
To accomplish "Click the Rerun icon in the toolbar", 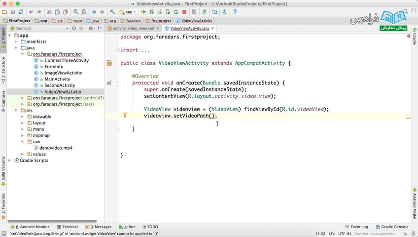I will [x=176, y=12].
